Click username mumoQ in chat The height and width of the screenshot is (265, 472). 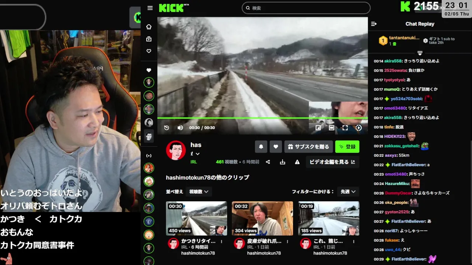[x=392, y=89]
